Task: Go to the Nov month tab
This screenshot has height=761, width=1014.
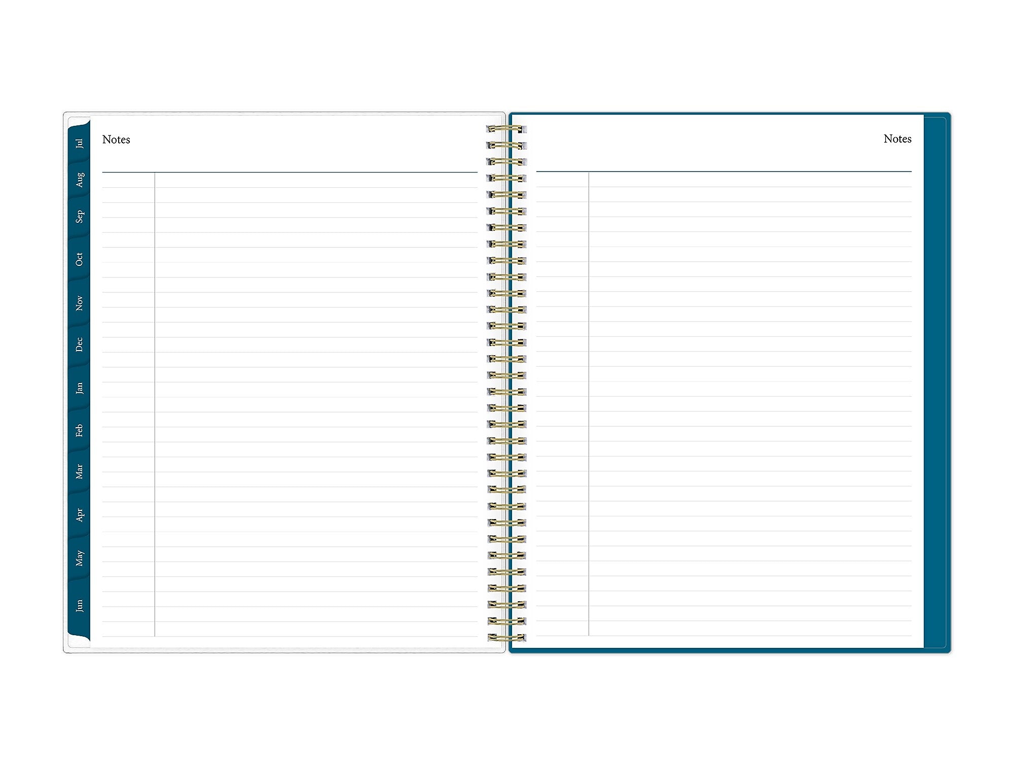Action: click(79, 303)
